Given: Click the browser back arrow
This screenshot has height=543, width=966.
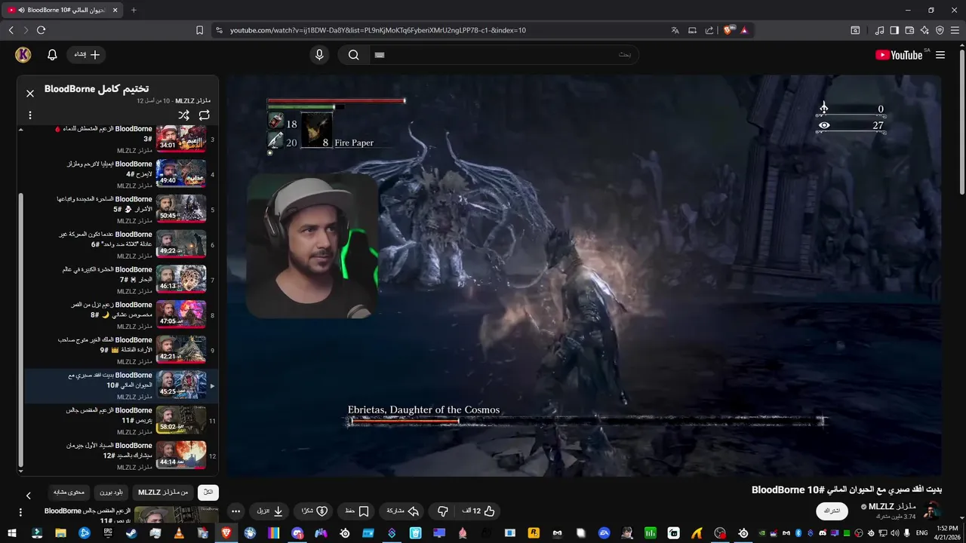Looking at the screenshot, I should [11, 30].
